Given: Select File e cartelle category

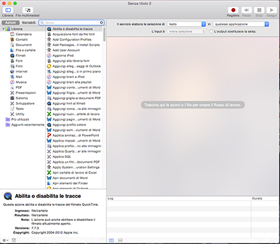Looking at the screenshot, I should click(x=26, y=50).
